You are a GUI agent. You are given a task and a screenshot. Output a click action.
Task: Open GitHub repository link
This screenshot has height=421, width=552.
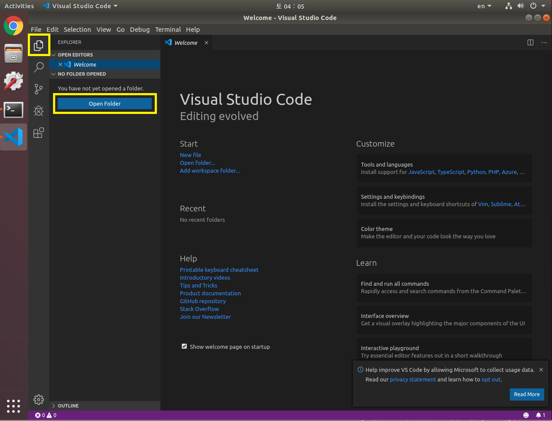click(203, 301)
